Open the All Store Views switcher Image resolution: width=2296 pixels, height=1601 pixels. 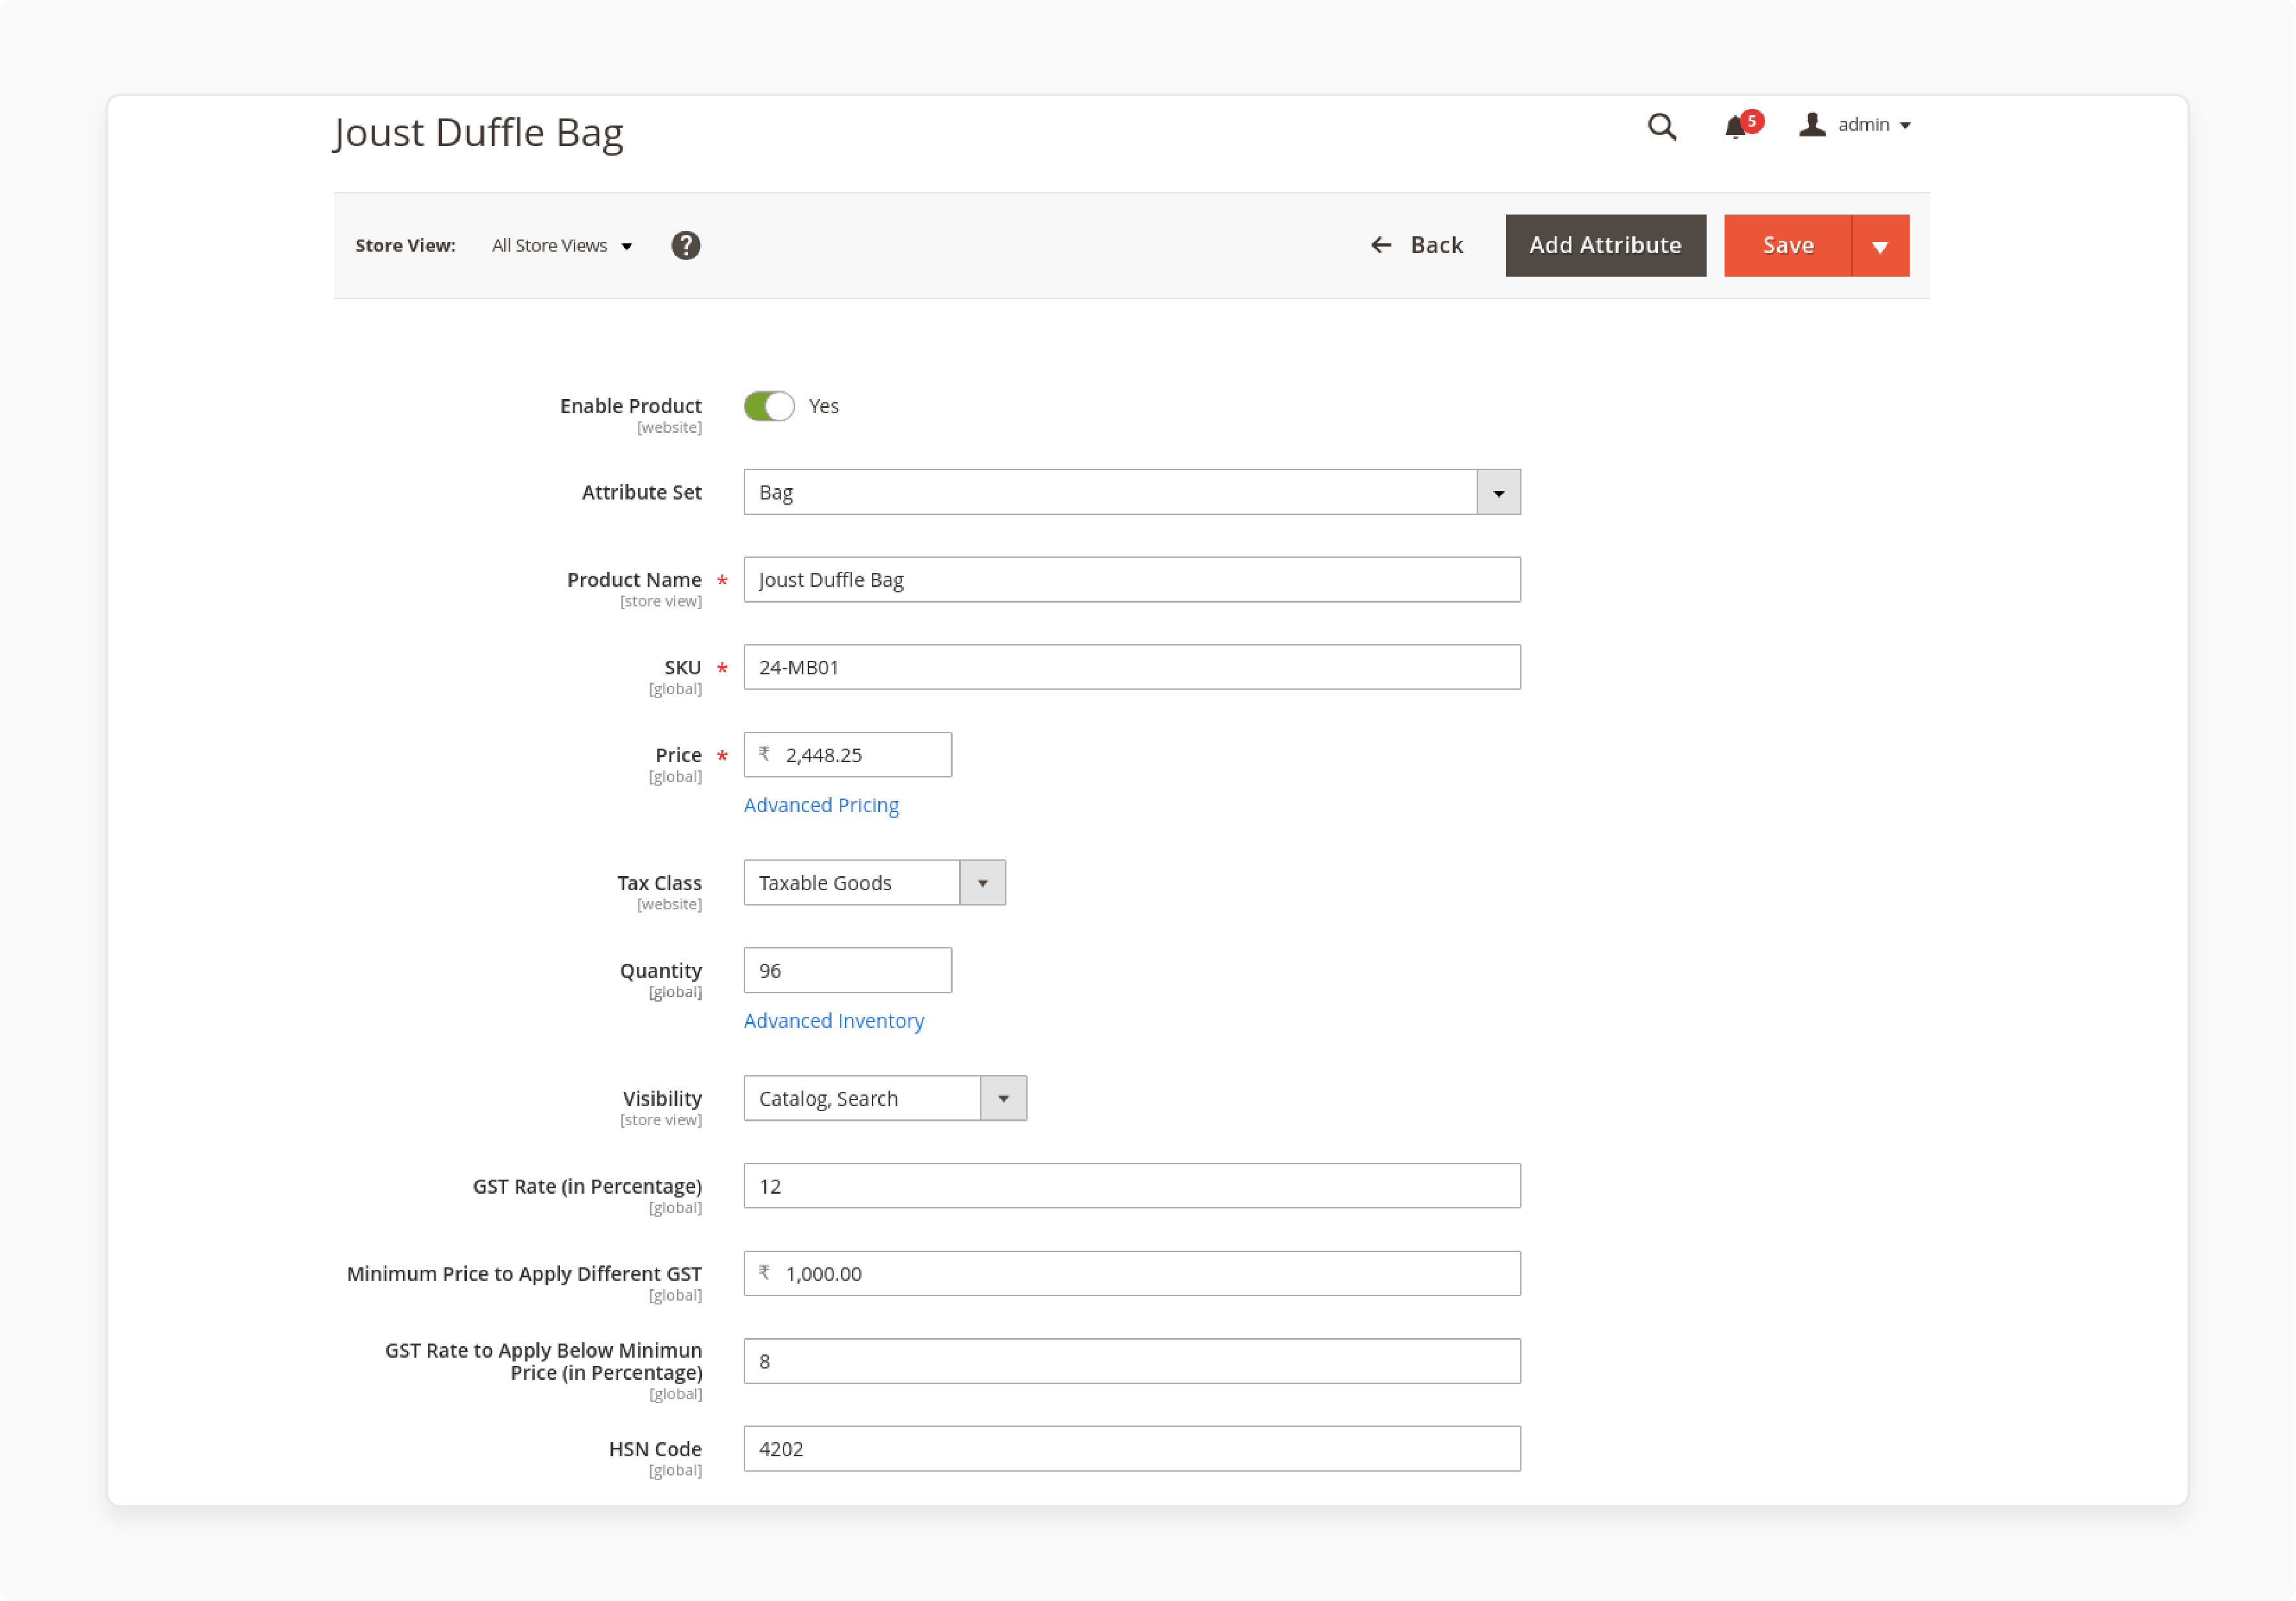(x=562, y=246)
